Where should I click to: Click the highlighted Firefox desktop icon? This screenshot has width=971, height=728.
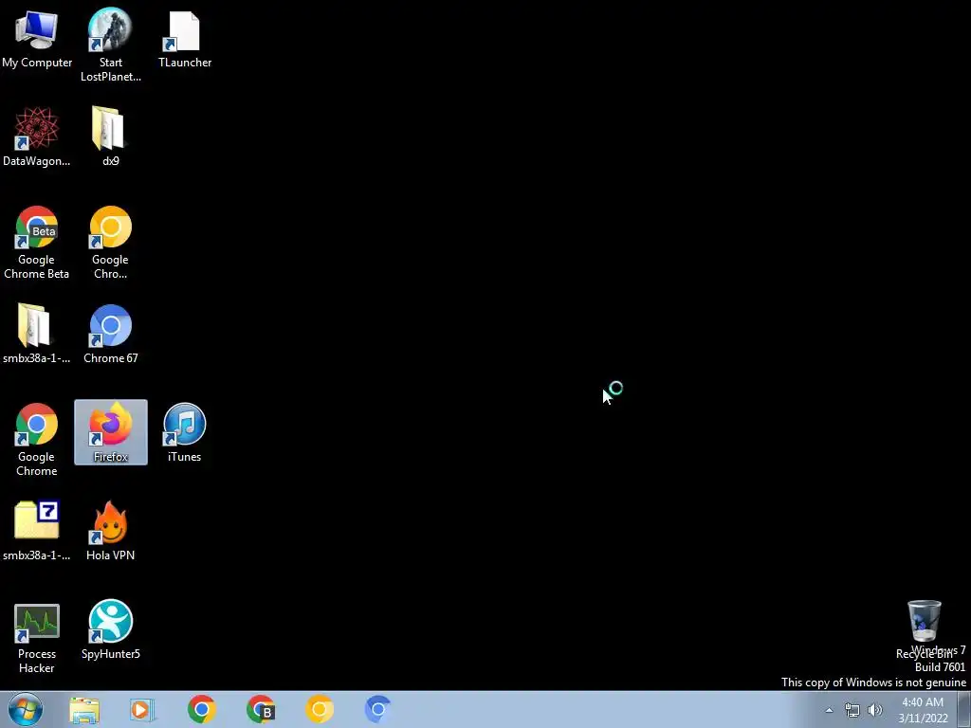click(111, 432)
